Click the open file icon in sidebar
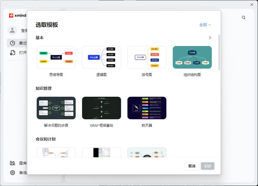The height and width of the screenshot is (186, 258). tap(12, 53)
